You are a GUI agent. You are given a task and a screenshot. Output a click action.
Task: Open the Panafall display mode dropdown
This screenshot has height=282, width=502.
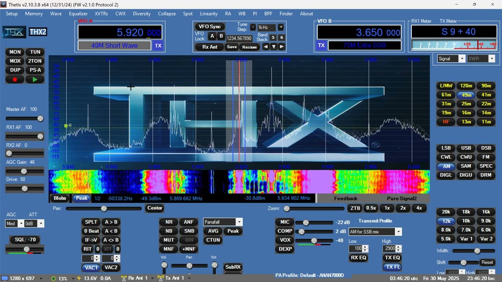tap(239, 222)
